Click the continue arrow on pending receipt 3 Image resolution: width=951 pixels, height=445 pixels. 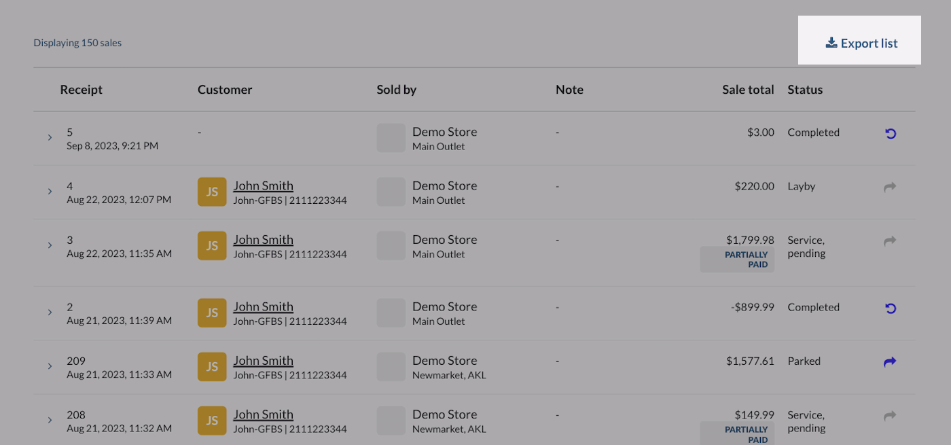(890, 241)
